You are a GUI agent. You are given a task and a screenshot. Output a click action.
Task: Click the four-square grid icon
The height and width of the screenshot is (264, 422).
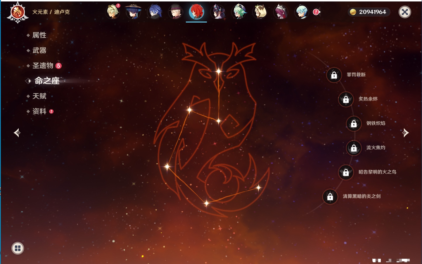[x=18, y=248]
